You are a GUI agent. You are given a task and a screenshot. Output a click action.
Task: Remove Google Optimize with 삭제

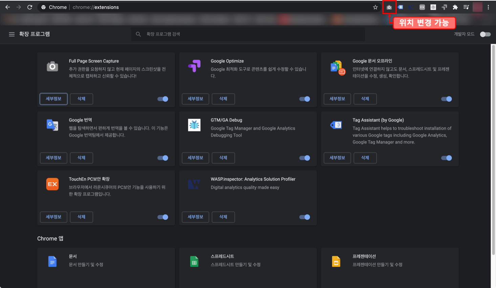223,99
